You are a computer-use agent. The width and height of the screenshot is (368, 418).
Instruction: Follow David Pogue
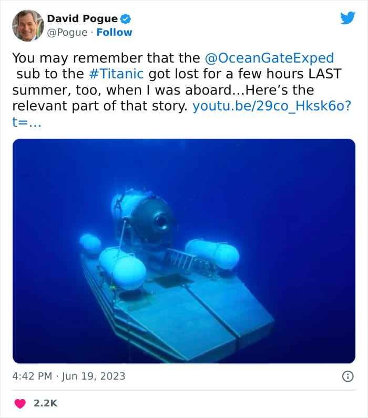[115, 33]
